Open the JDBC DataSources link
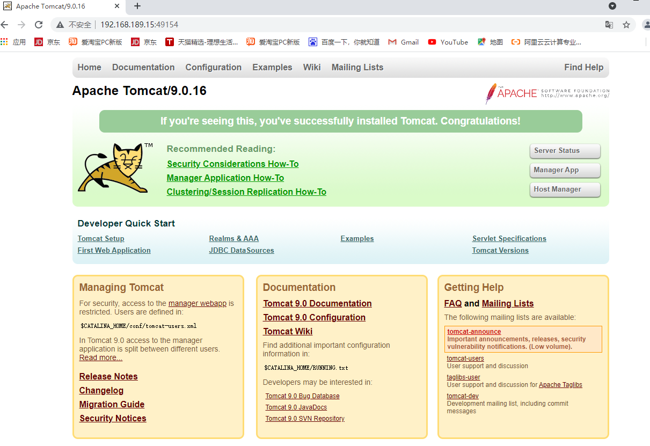The height and width of the screenshot is (446, 650). 242,250
